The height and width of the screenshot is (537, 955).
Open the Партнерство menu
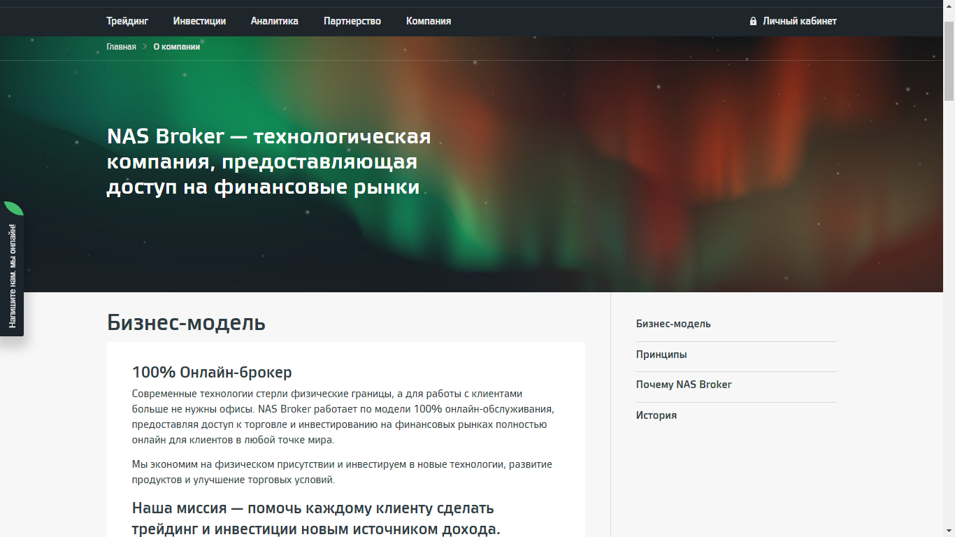pyautogui.click(x=352, y=21)
